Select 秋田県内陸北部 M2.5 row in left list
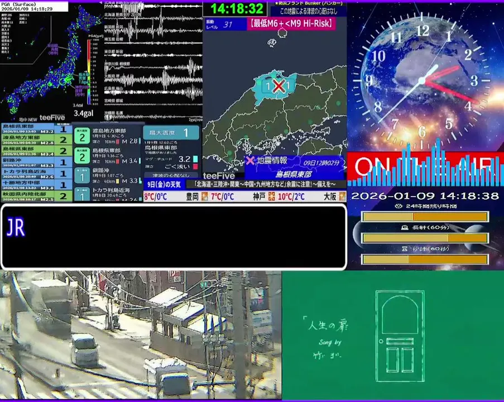Viewport: 504px width, 402px height. click(x=36, y=196)
